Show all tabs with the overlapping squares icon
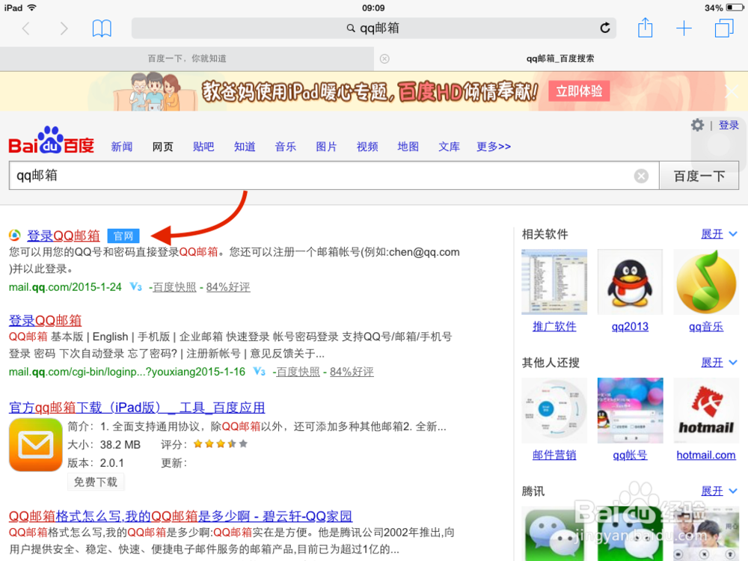 point(723,28)
